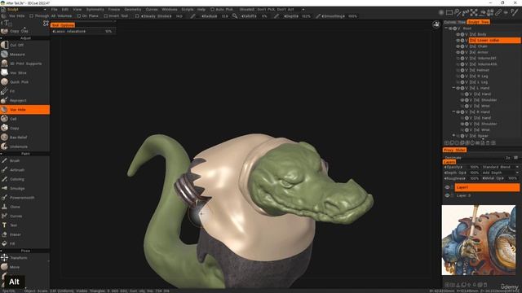Screen dimensions: 522x293
Task: Select the Curves paint tool
Action: click(25, 216)
